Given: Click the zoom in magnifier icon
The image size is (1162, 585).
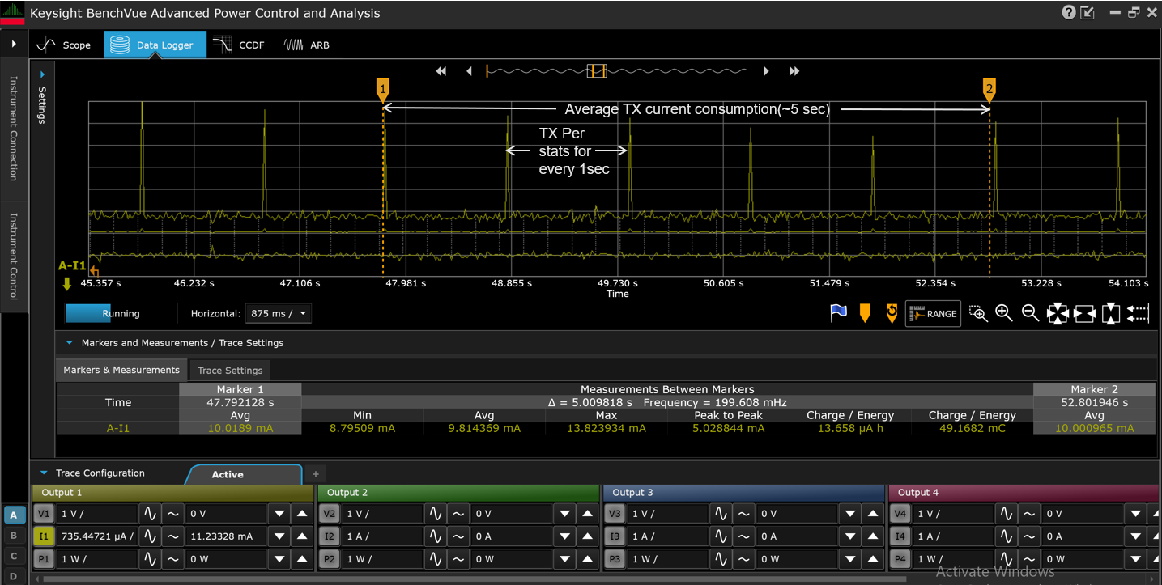Looking at the screenshot, I should point(1004,313).
